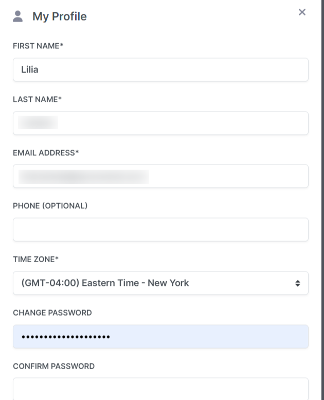324x400 pixels.
Task: Click the user profile silhouette icon
Action: [17, 16]
